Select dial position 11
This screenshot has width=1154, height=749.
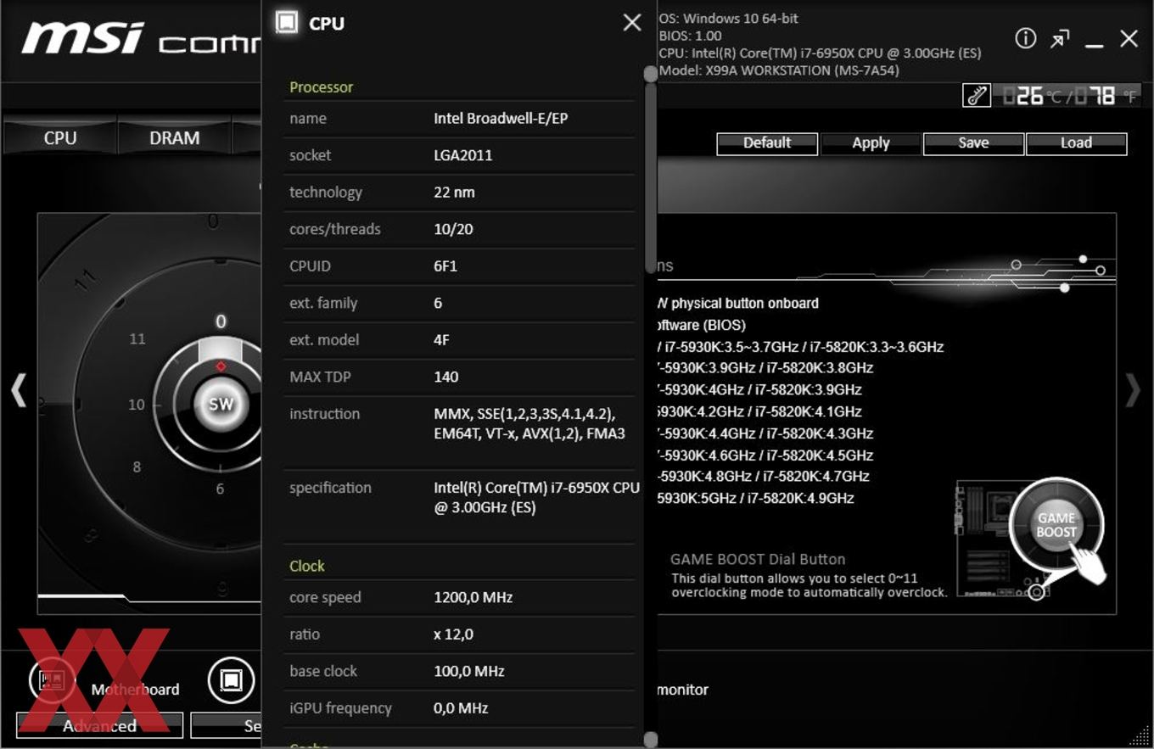[137, 339]
